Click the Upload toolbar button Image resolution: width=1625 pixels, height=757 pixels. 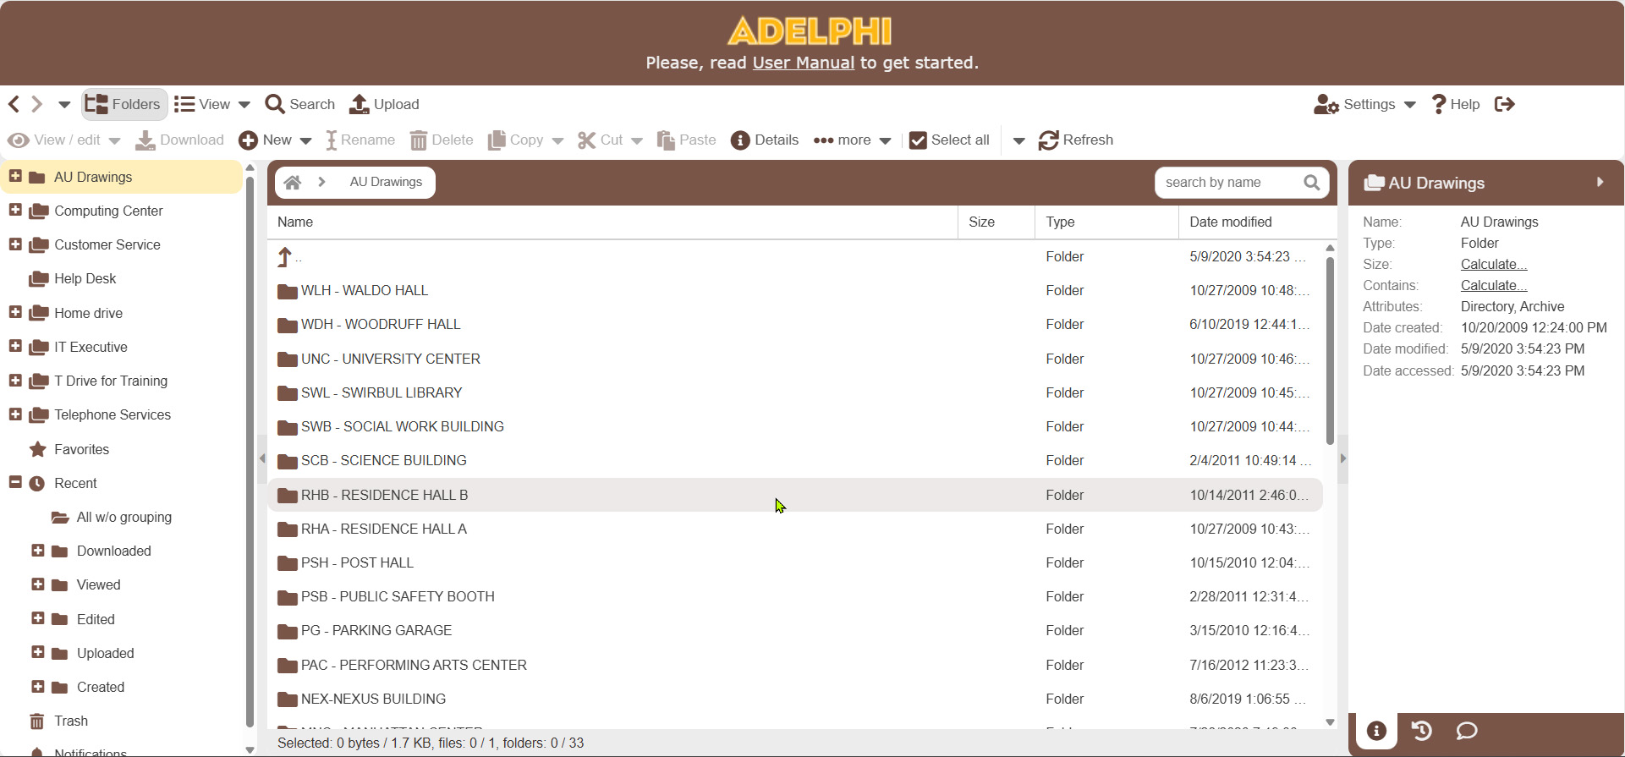pos(385,104)
